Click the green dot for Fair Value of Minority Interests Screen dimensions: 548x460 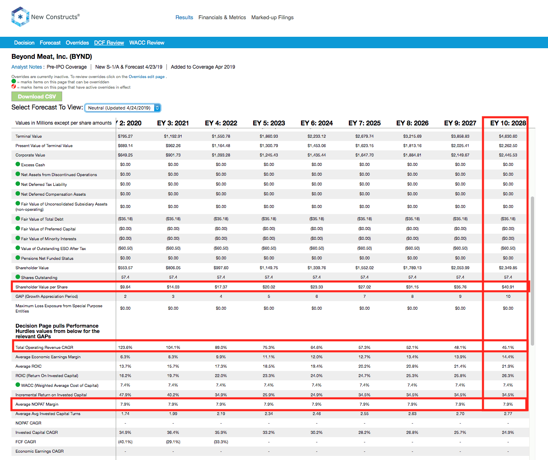(18, 238)
